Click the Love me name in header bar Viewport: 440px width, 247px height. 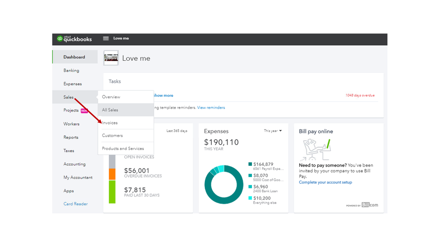(x=121, y=38)
